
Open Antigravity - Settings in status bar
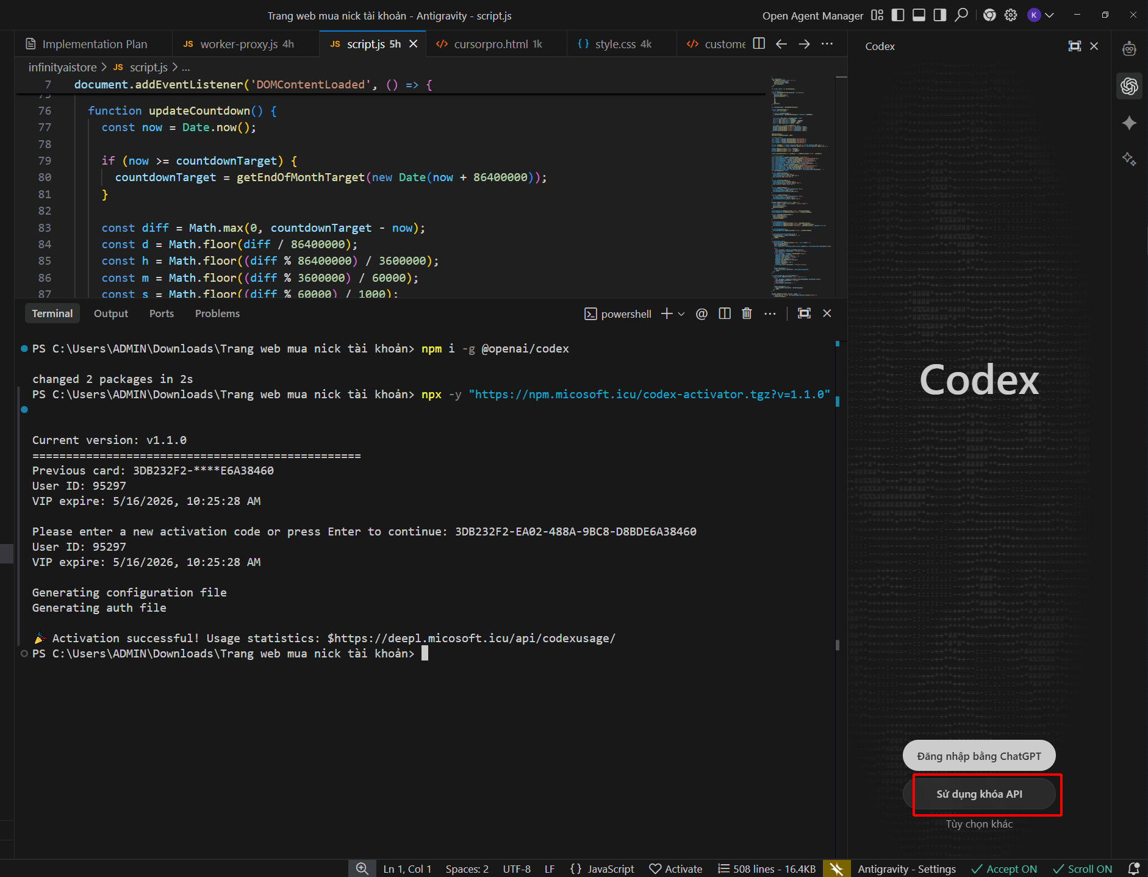pos(907,869)
